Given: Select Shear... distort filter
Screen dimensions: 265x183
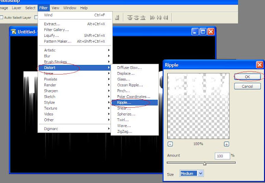Looking at the screenshot, I should pos(135,108).
